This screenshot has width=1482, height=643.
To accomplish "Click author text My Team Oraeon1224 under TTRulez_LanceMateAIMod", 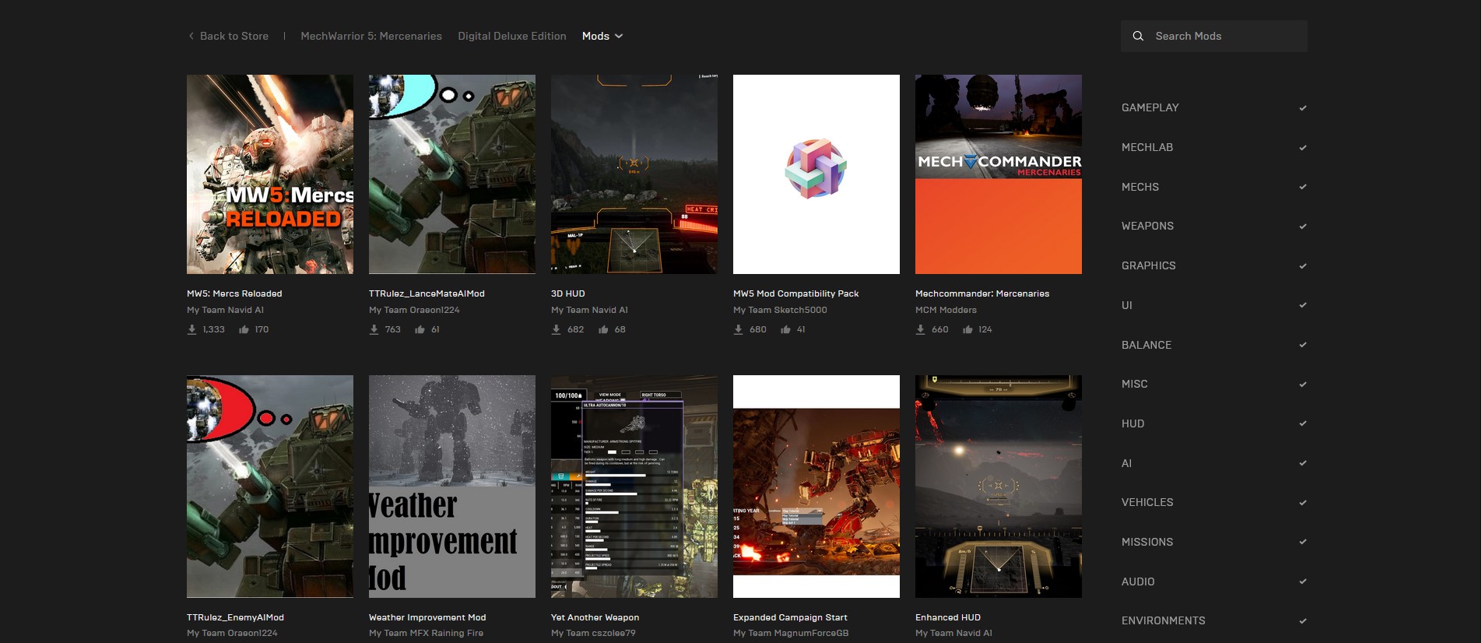I will click(414, 310).
